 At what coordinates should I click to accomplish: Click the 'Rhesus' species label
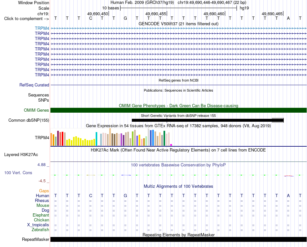[x=42, y=201]
